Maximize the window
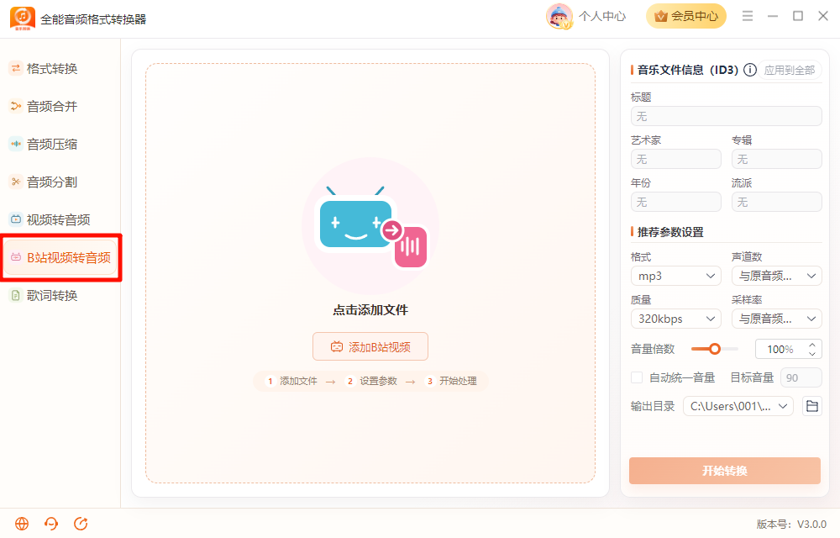The width and height of the screenshot is (840, 538). pyautogui.click(x=798, y=16)
